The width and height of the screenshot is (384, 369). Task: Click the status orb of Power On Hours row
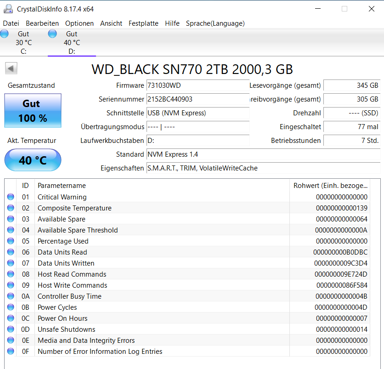11,318
